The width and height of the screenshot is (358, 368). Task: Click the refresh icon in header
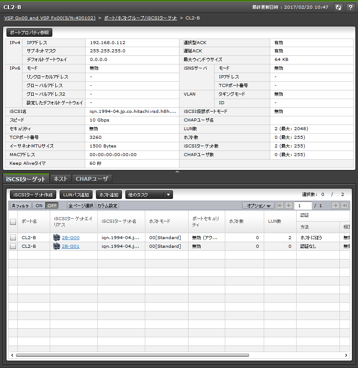[339, 7]
